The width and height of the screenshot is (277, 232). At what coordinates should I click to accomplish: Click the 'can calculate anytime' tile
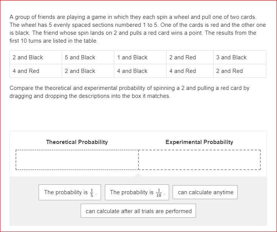pos(205,192)
